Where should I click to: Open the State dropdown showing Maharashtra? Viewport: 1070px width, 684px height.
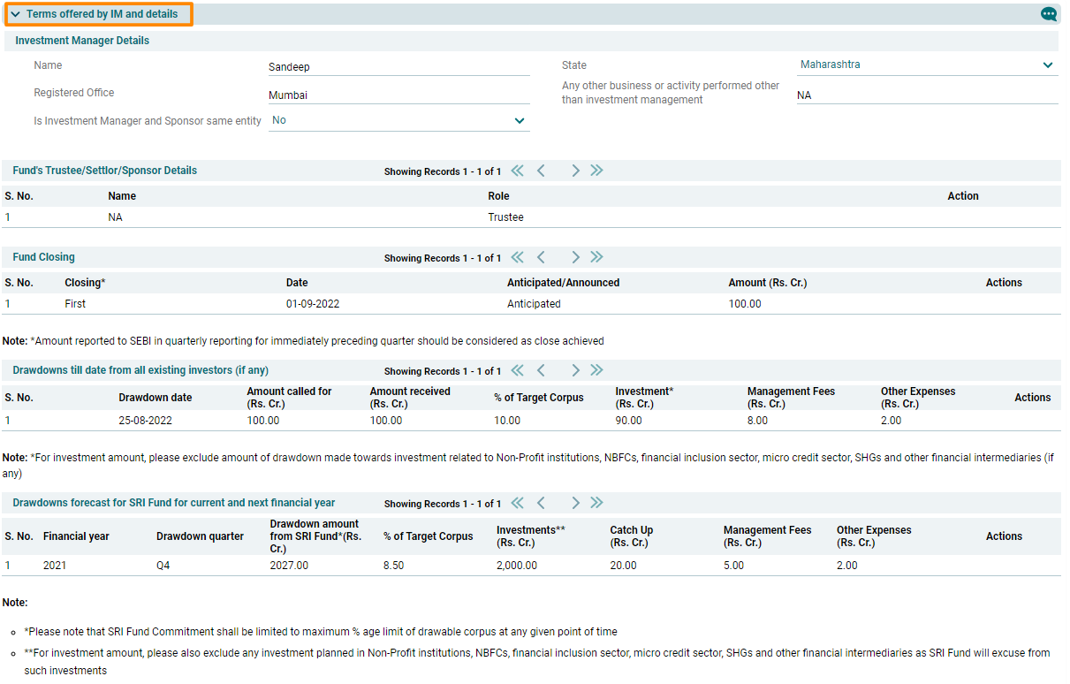pos(926,65)
